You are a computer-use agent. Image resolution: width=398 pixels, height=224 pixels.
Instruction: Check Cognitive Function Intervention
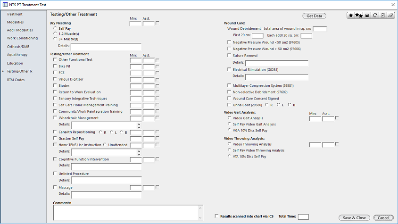55,159
